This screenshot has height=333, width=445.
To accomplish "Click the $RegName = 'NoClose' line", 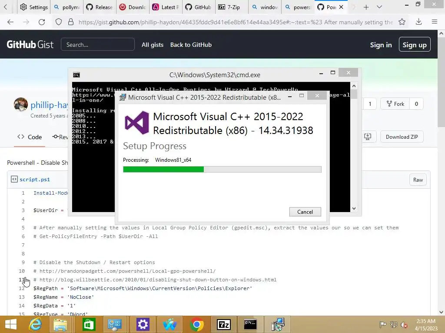I will point(63,297).
